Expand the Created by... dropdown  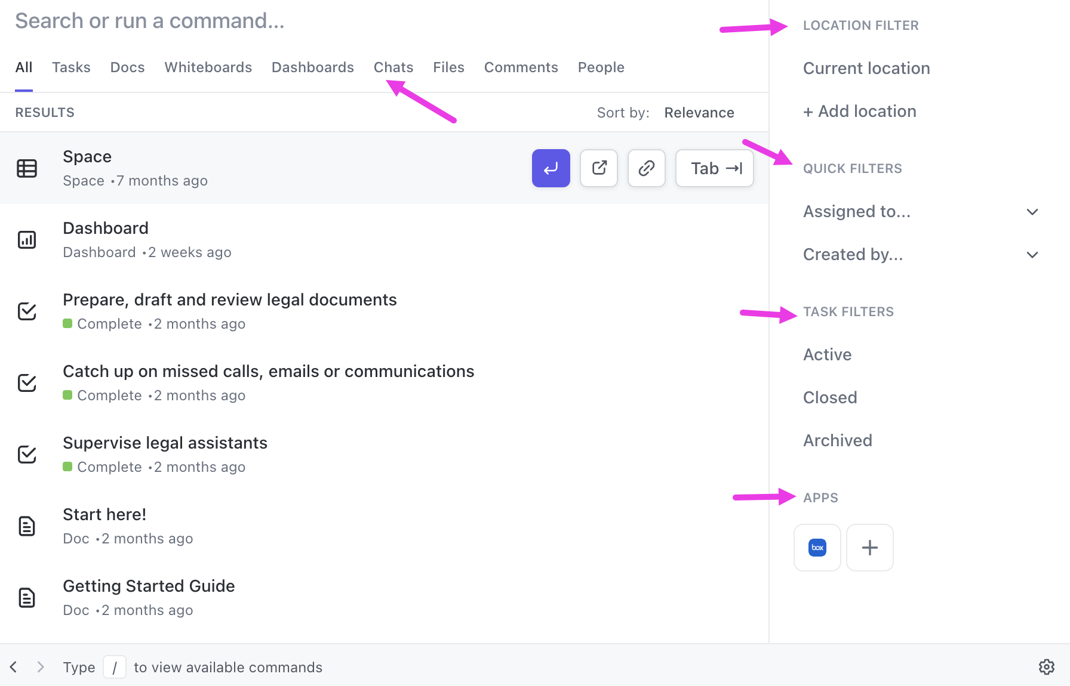(x=1033, y=254)
